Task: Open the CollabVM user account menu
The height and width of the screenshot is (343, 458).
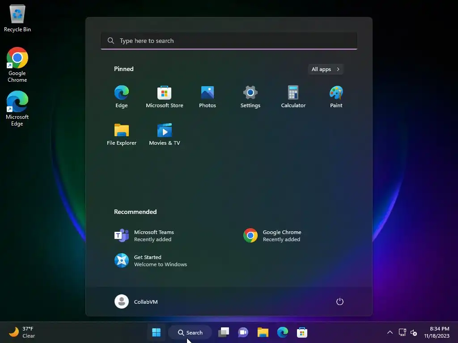Action: 136,301
